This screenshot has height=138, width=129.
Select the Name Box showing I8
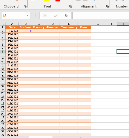[x=16, y=16]
